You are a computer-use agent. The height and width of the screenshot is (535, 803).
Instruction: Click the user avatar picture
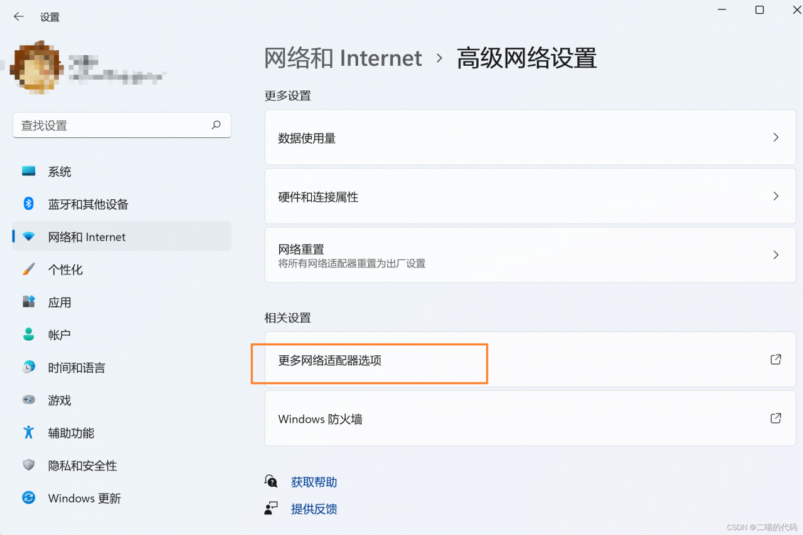36,68
